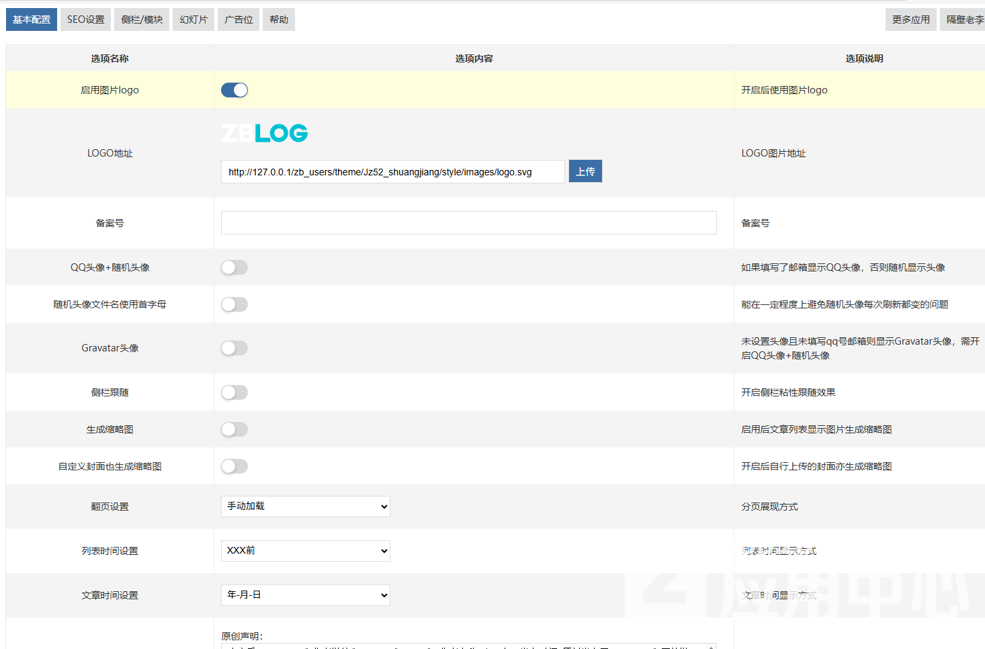
Task: Enable 自定义封面也生成缩略图 toggle
Action: point(234,466)
